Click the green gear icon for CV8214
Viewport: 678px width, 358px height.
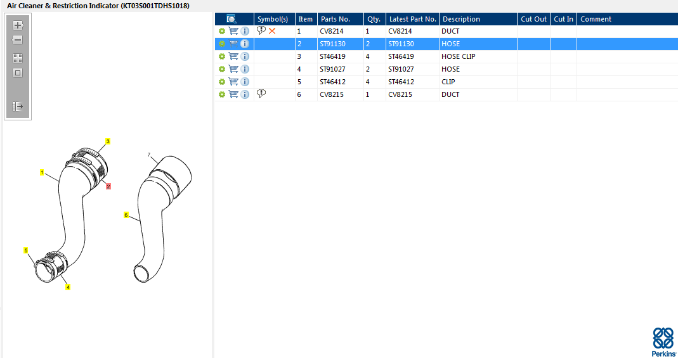pos(222,31)
